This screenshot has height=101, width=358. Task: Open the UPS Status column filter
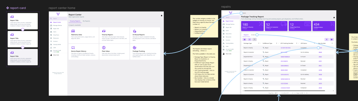(314, 43)
